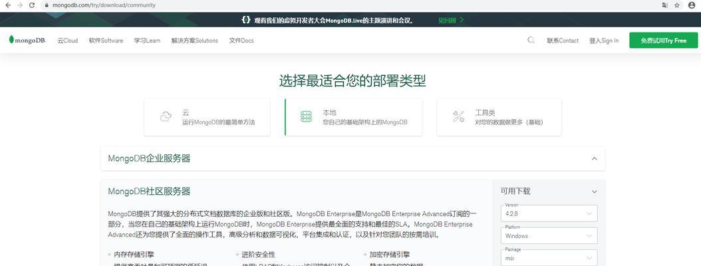Open the site search magnifier
The image size is (701, 266).
531,40
